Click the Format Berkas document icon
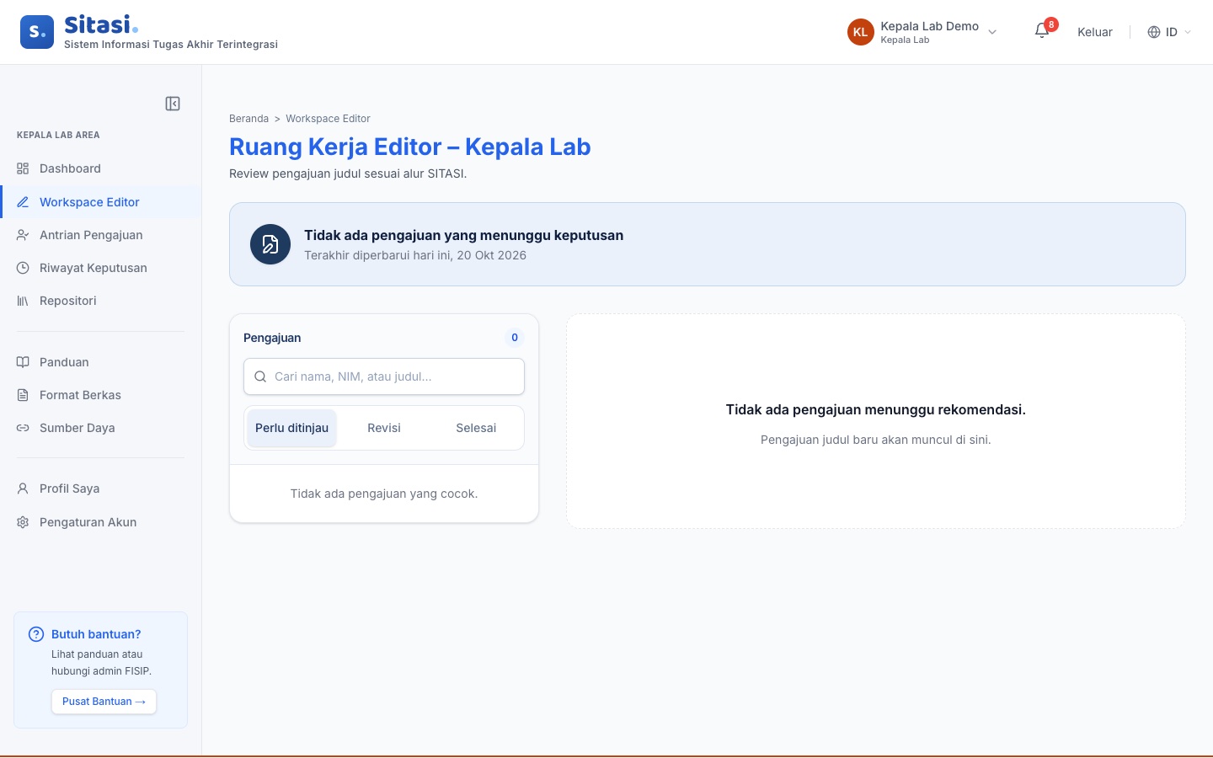The height and width of the screenshot is (758, 1213). tap(23, 395)
